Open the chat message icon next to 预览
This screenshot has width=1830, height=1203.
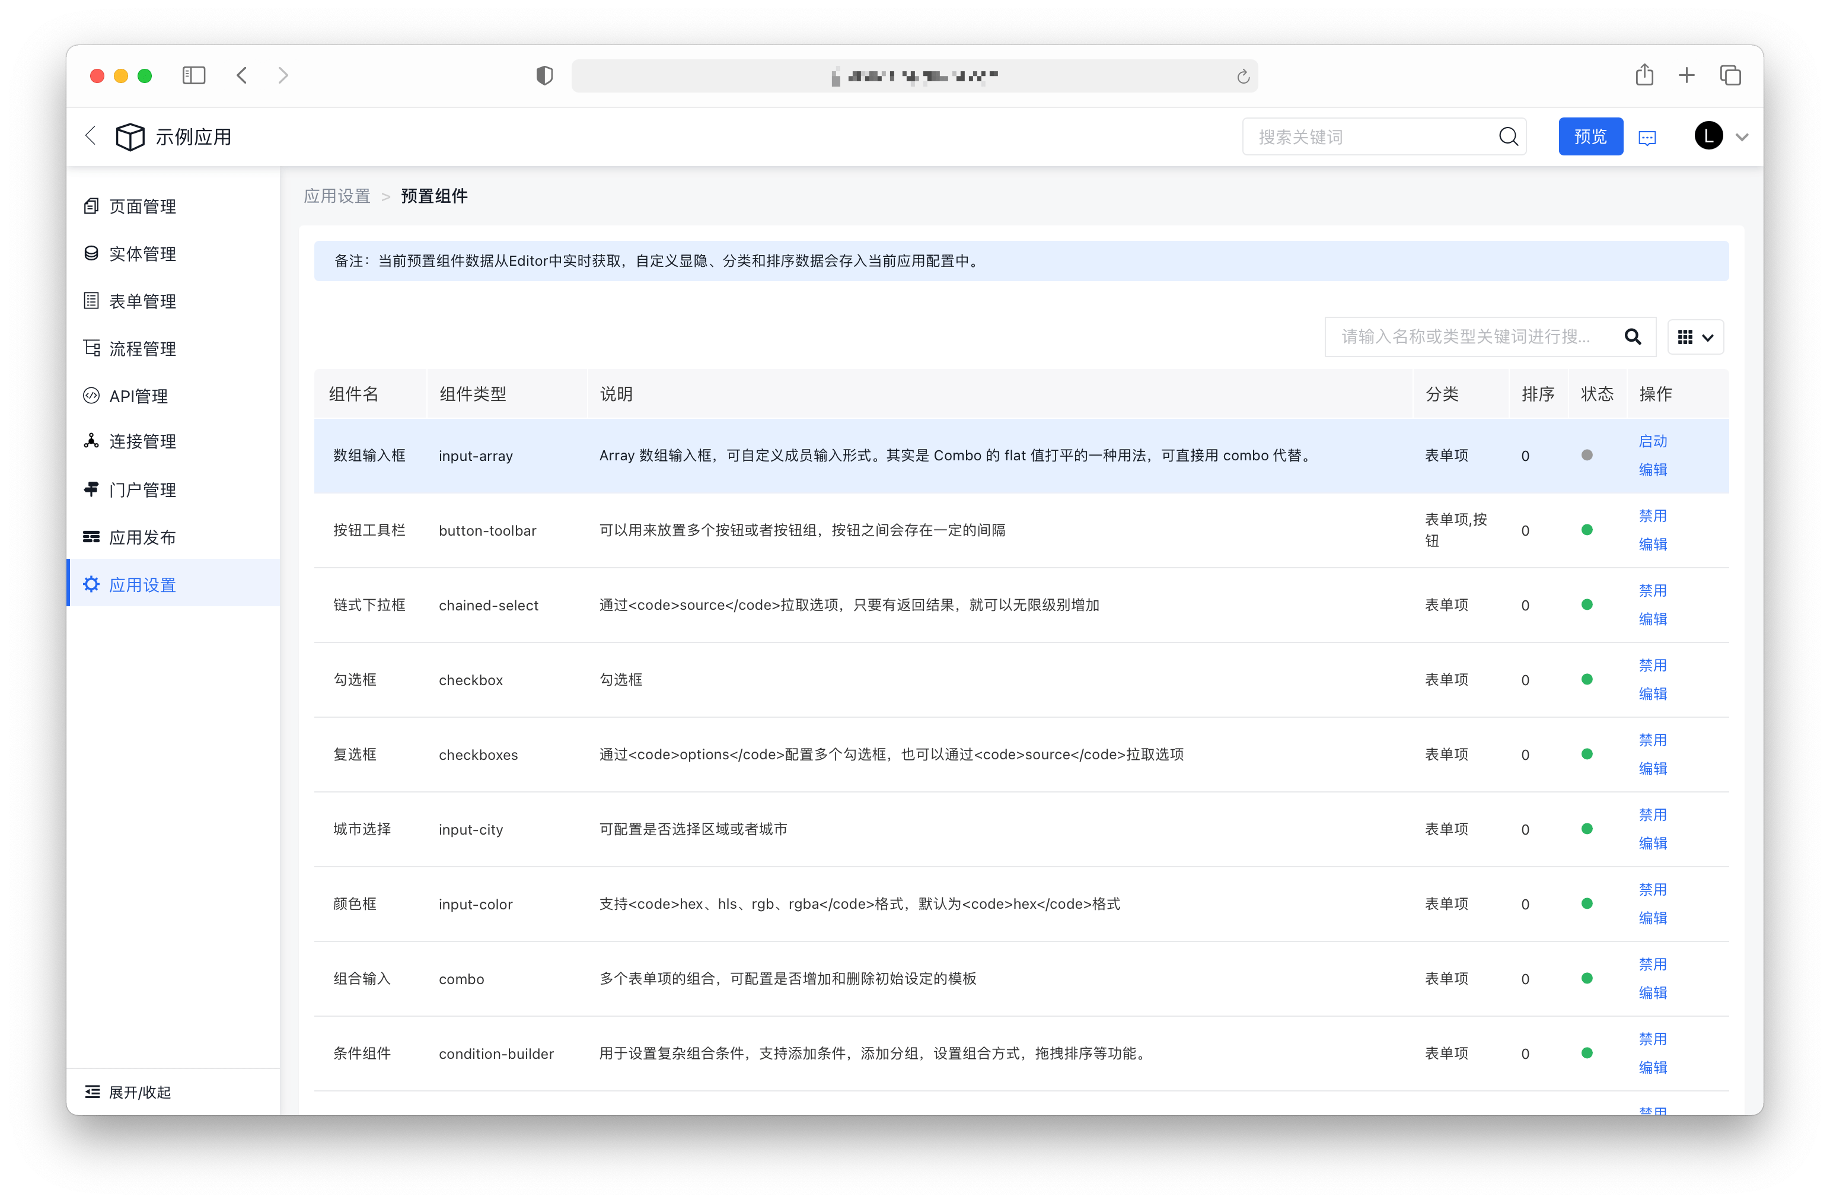(1647, 138)
